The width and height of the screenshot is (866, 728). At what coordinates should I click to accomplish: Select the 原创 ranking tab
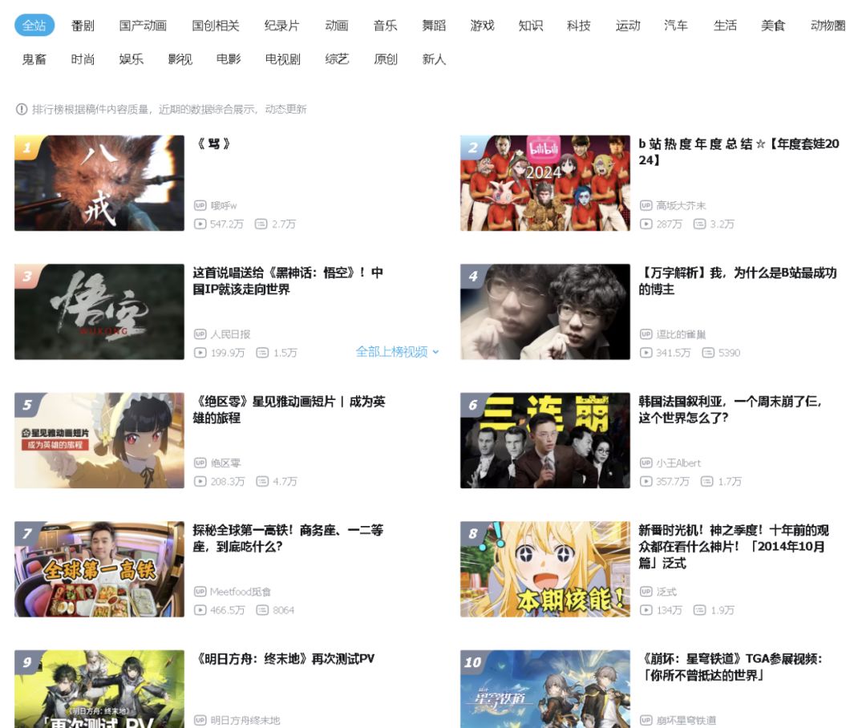coord(386,59)
